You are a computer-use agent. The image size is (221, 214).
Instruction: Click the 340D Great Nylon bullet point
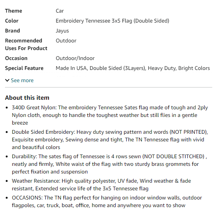click(x=110, y=115)
